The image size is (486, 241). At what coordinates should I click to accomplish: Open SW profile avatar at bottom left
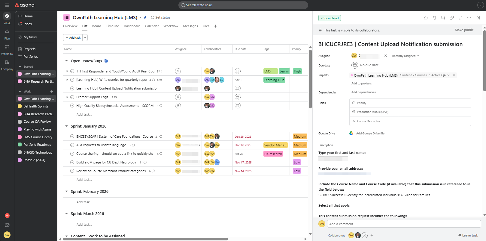click(x=7, y=235)
